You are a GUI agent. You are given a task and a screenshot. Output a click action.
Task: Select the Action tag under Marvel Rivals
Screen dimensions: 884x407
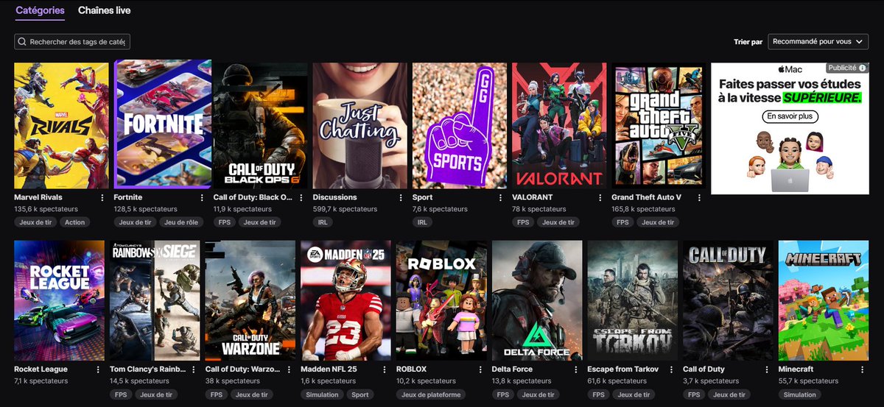pyautogui.click(x=75, y=222)
